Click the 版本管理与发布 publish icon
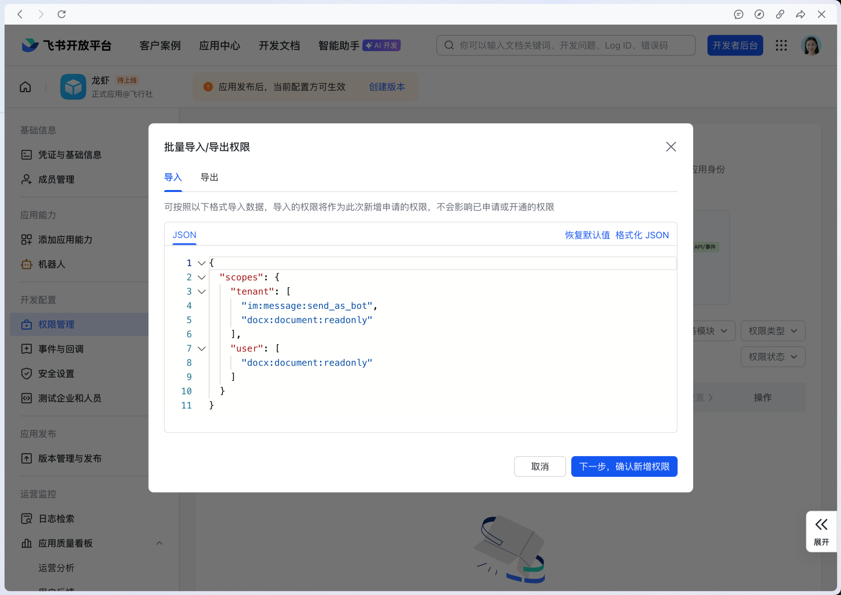 [26, 458]
